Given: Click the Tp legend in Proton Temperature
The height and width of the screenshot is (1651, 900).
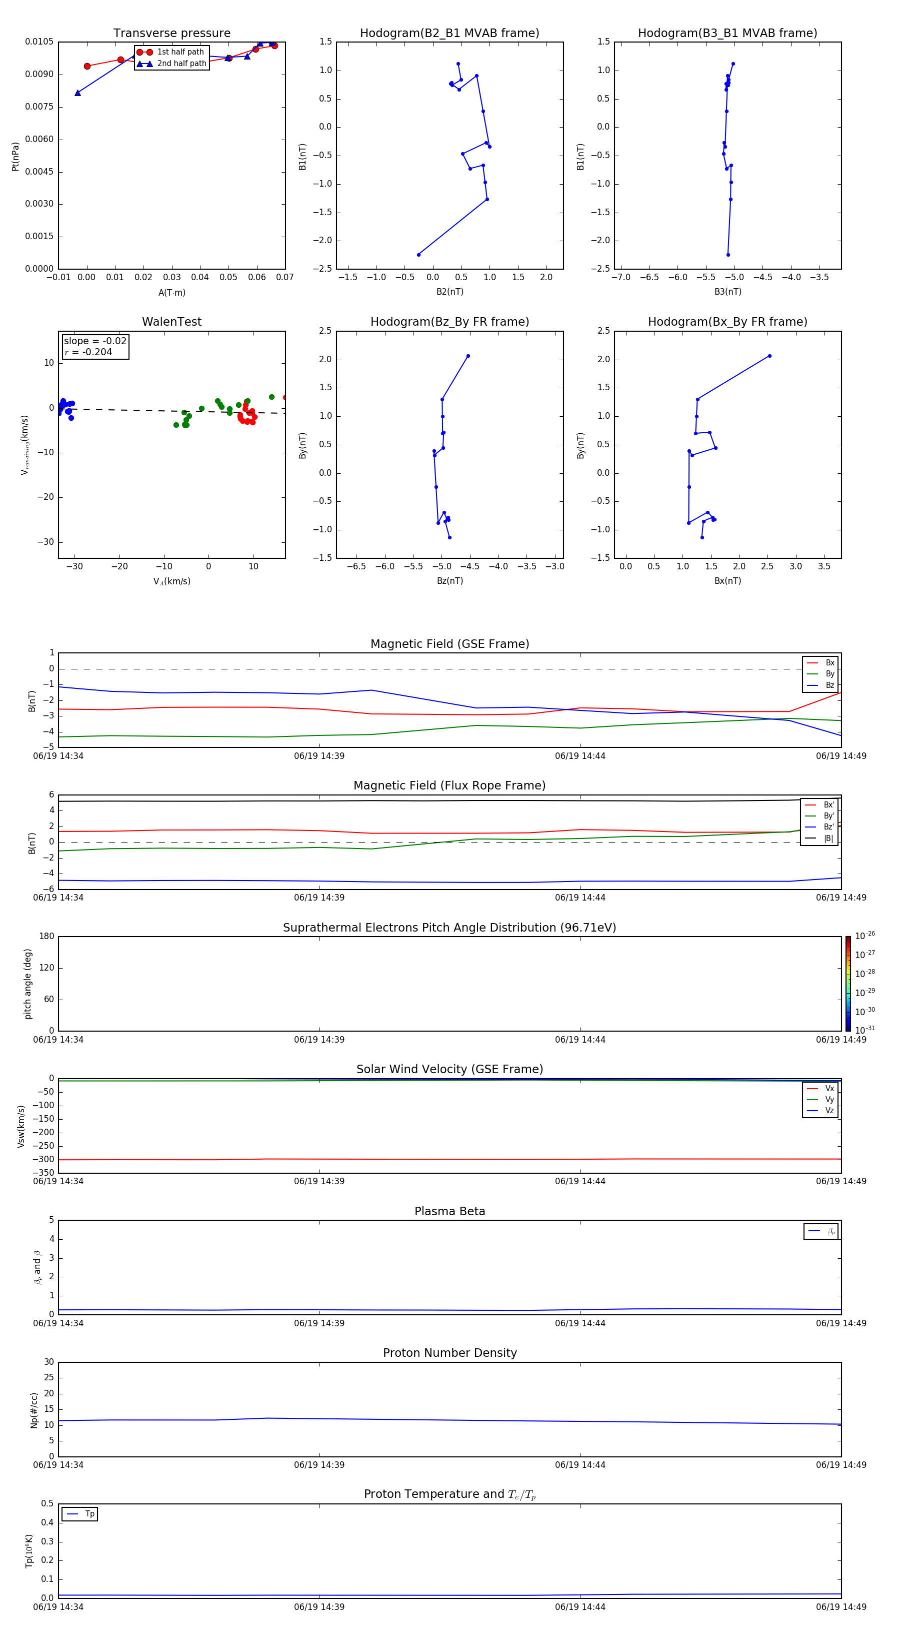Looking at the screenshot, I should [80, 1514].
